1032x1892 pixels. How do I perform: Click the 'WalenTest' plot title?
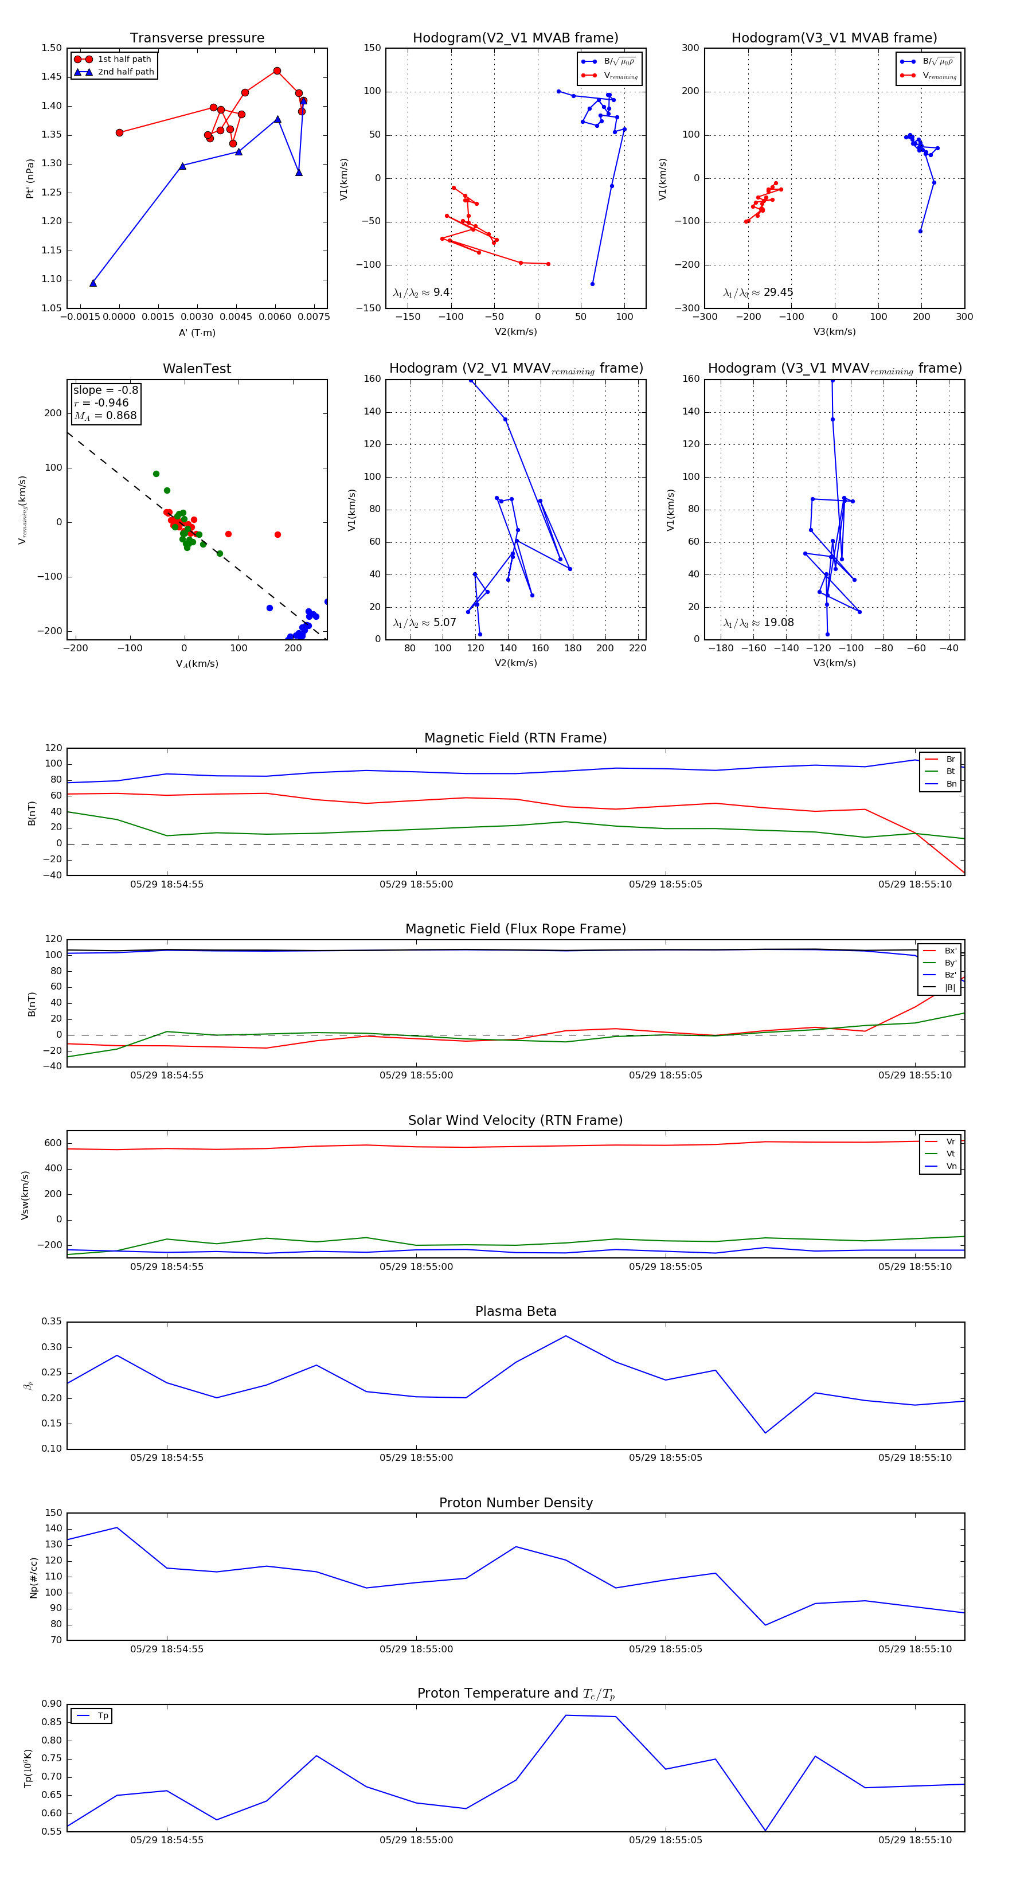pos(197,369)
